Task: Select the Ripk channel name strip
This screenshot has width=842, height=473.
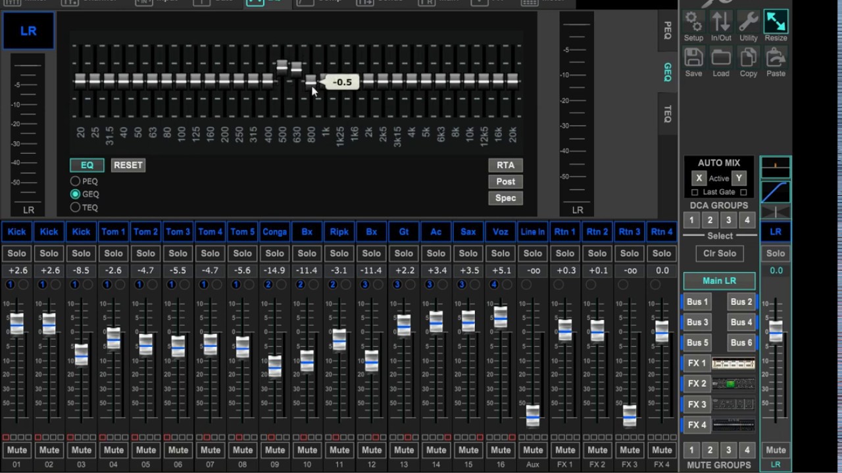Action: pyautogui.click(x=339, y=232)
